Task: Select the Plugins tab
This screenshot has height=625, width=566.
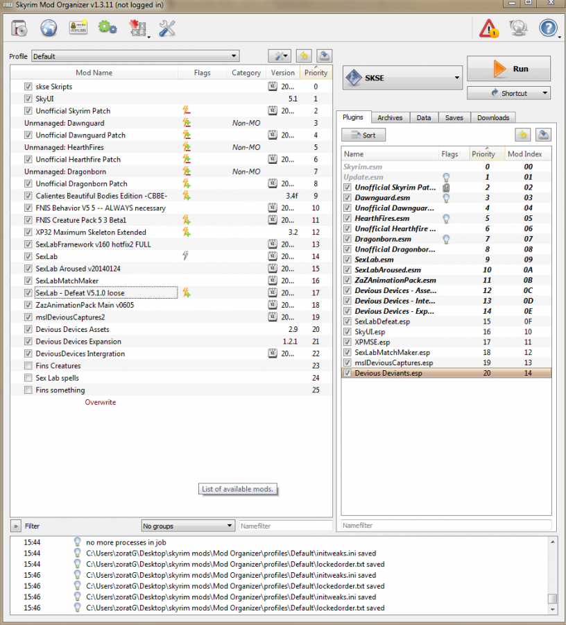Action: pyautogui.click(x=352, y=117)
